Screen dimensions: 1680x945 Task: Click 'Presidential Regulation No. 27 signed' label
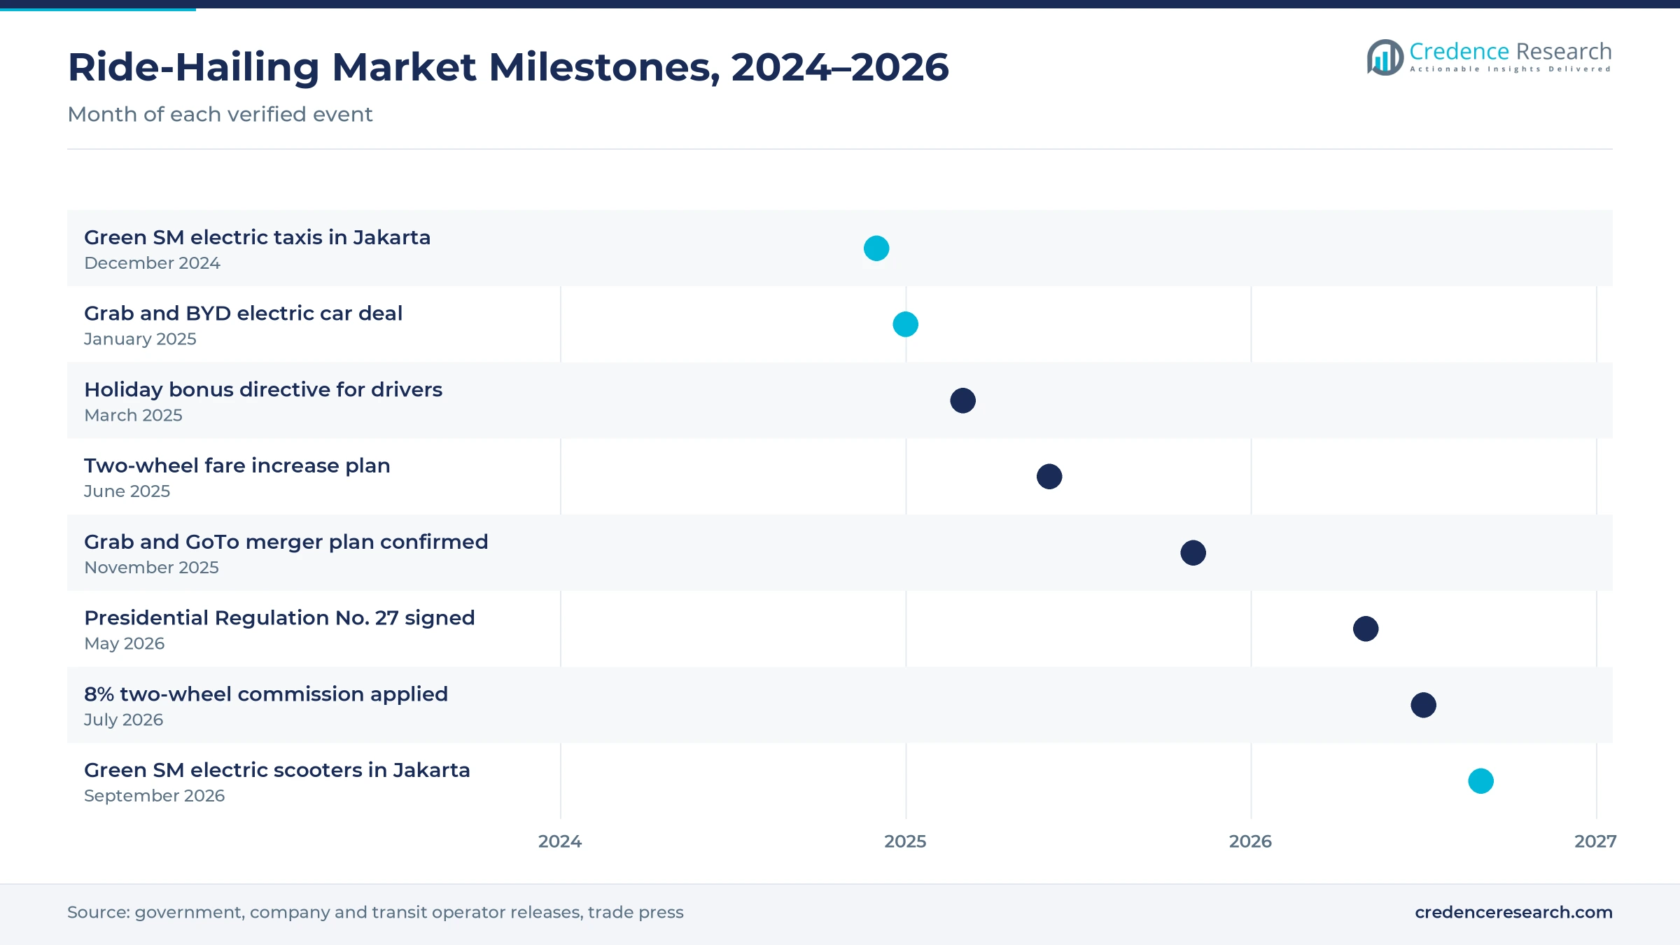(279, 618)
